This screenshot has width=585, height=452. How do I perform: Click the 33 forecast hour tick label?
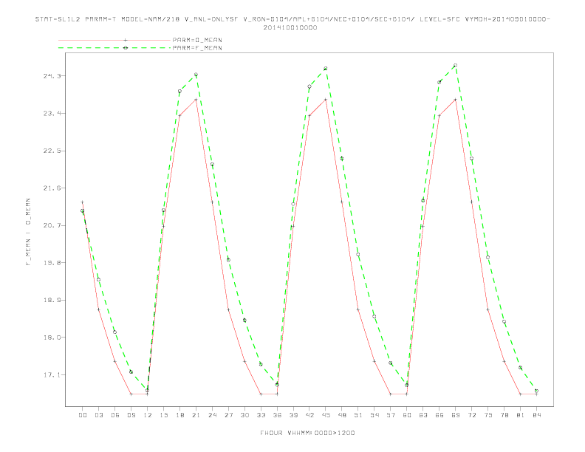pyautogui.click(x=261, y=415)
